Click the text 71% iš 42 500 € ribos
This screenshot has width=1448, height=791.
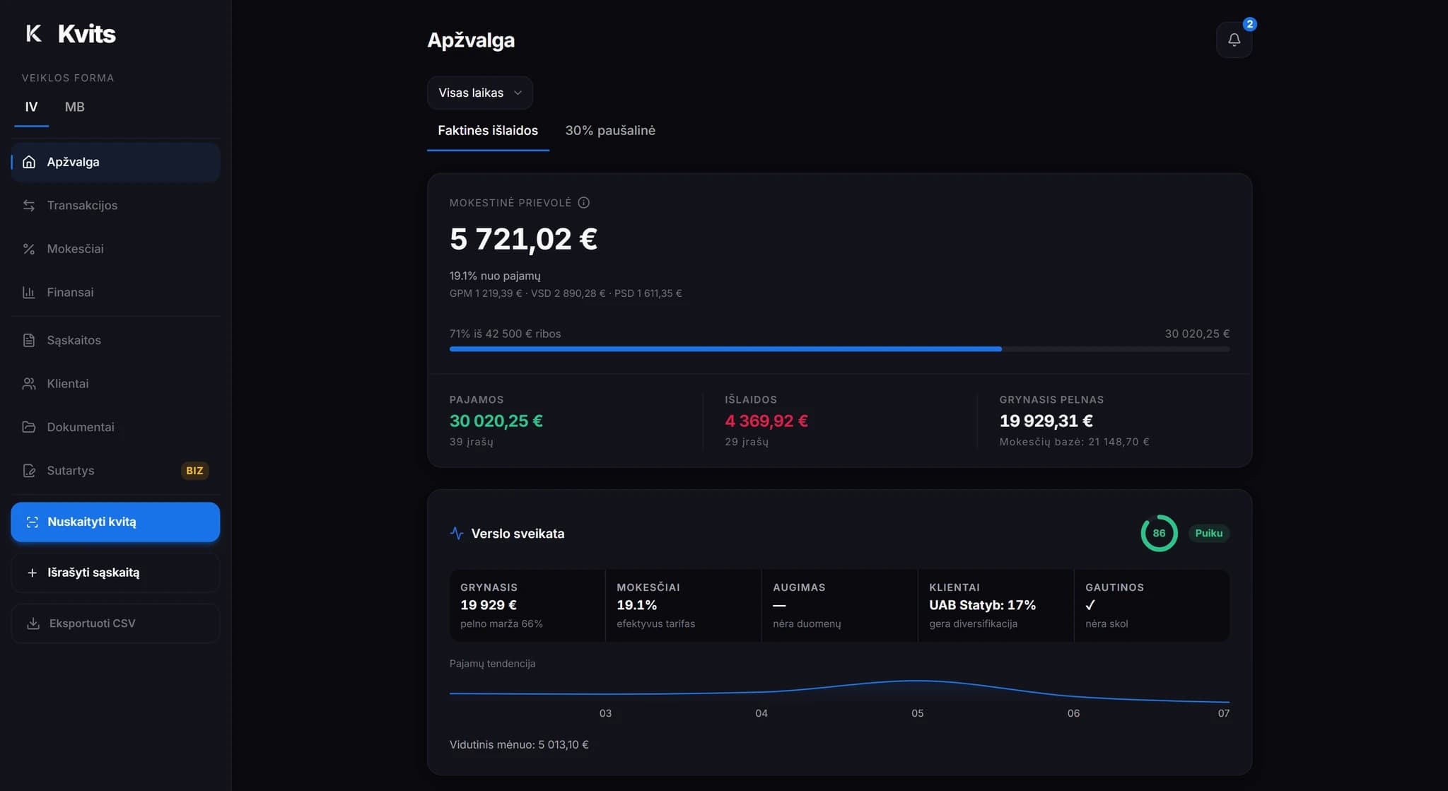505,334
